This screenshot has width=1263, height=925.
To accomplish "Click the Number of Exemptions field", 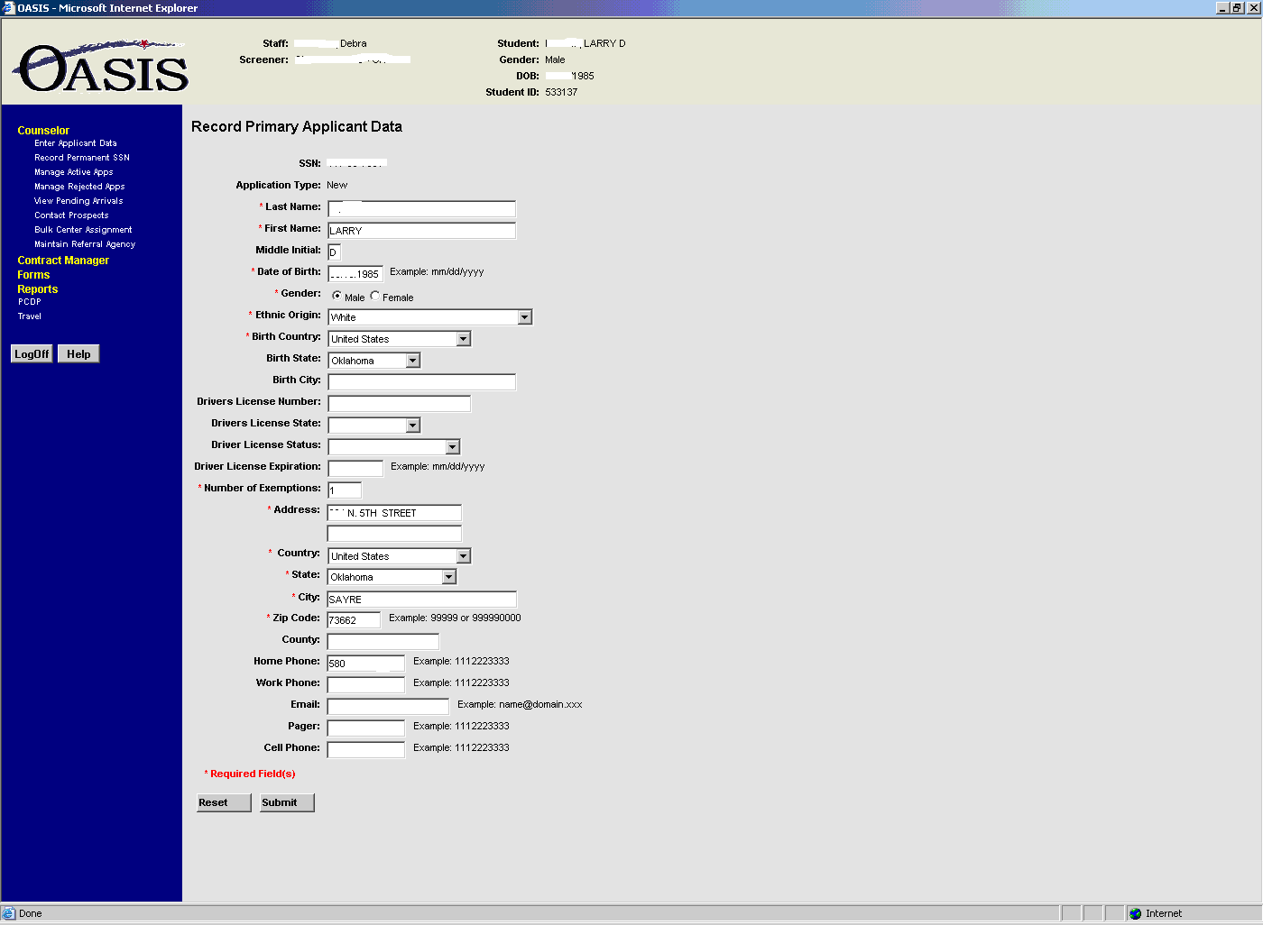I will 345,490.
